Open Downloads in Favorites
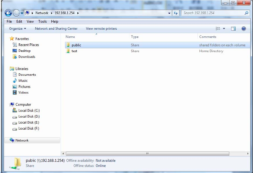 pyautogui.click(x=27, y=57)
